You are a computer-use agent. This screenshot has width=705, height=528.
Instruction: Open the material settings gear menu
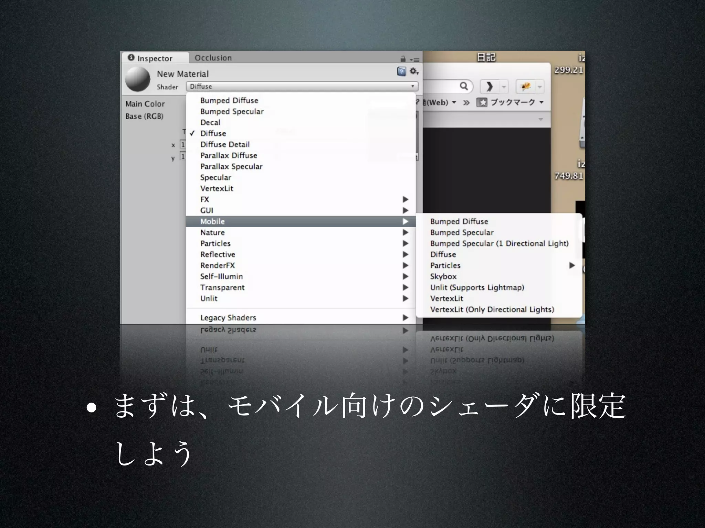tap(413, 71)
